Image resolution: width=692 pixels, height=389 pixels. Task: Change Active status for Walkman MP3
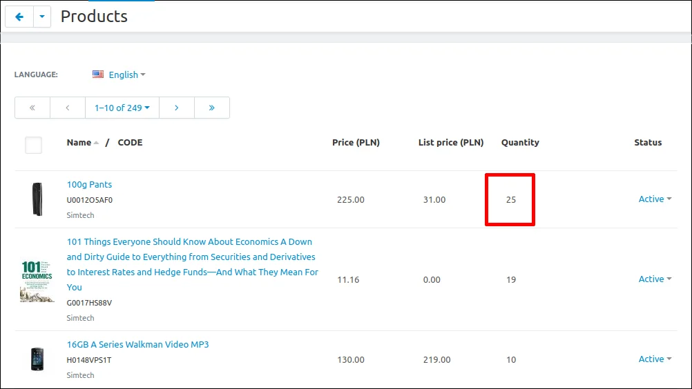655,359
